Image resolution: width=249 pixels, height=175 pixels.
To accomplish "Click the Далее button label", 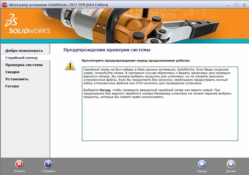I will (x=231, y=171).
